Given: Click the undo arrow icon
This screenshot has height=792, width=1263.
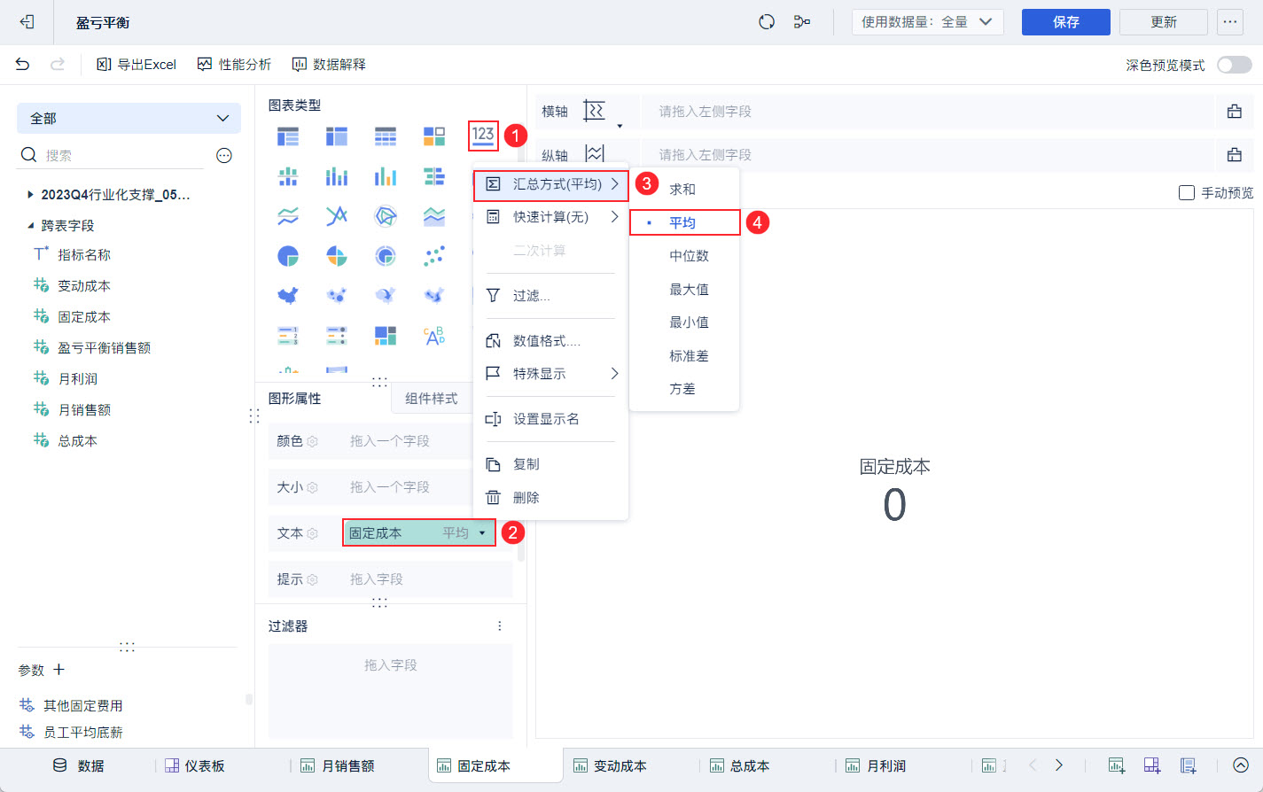Looking at the screenshot, I should (x=23, y=65).
